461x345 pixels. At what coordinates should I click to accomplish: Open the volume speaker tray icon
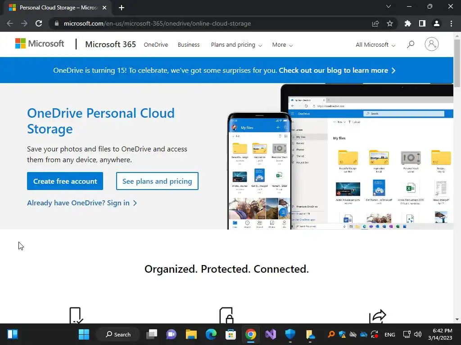417,334
